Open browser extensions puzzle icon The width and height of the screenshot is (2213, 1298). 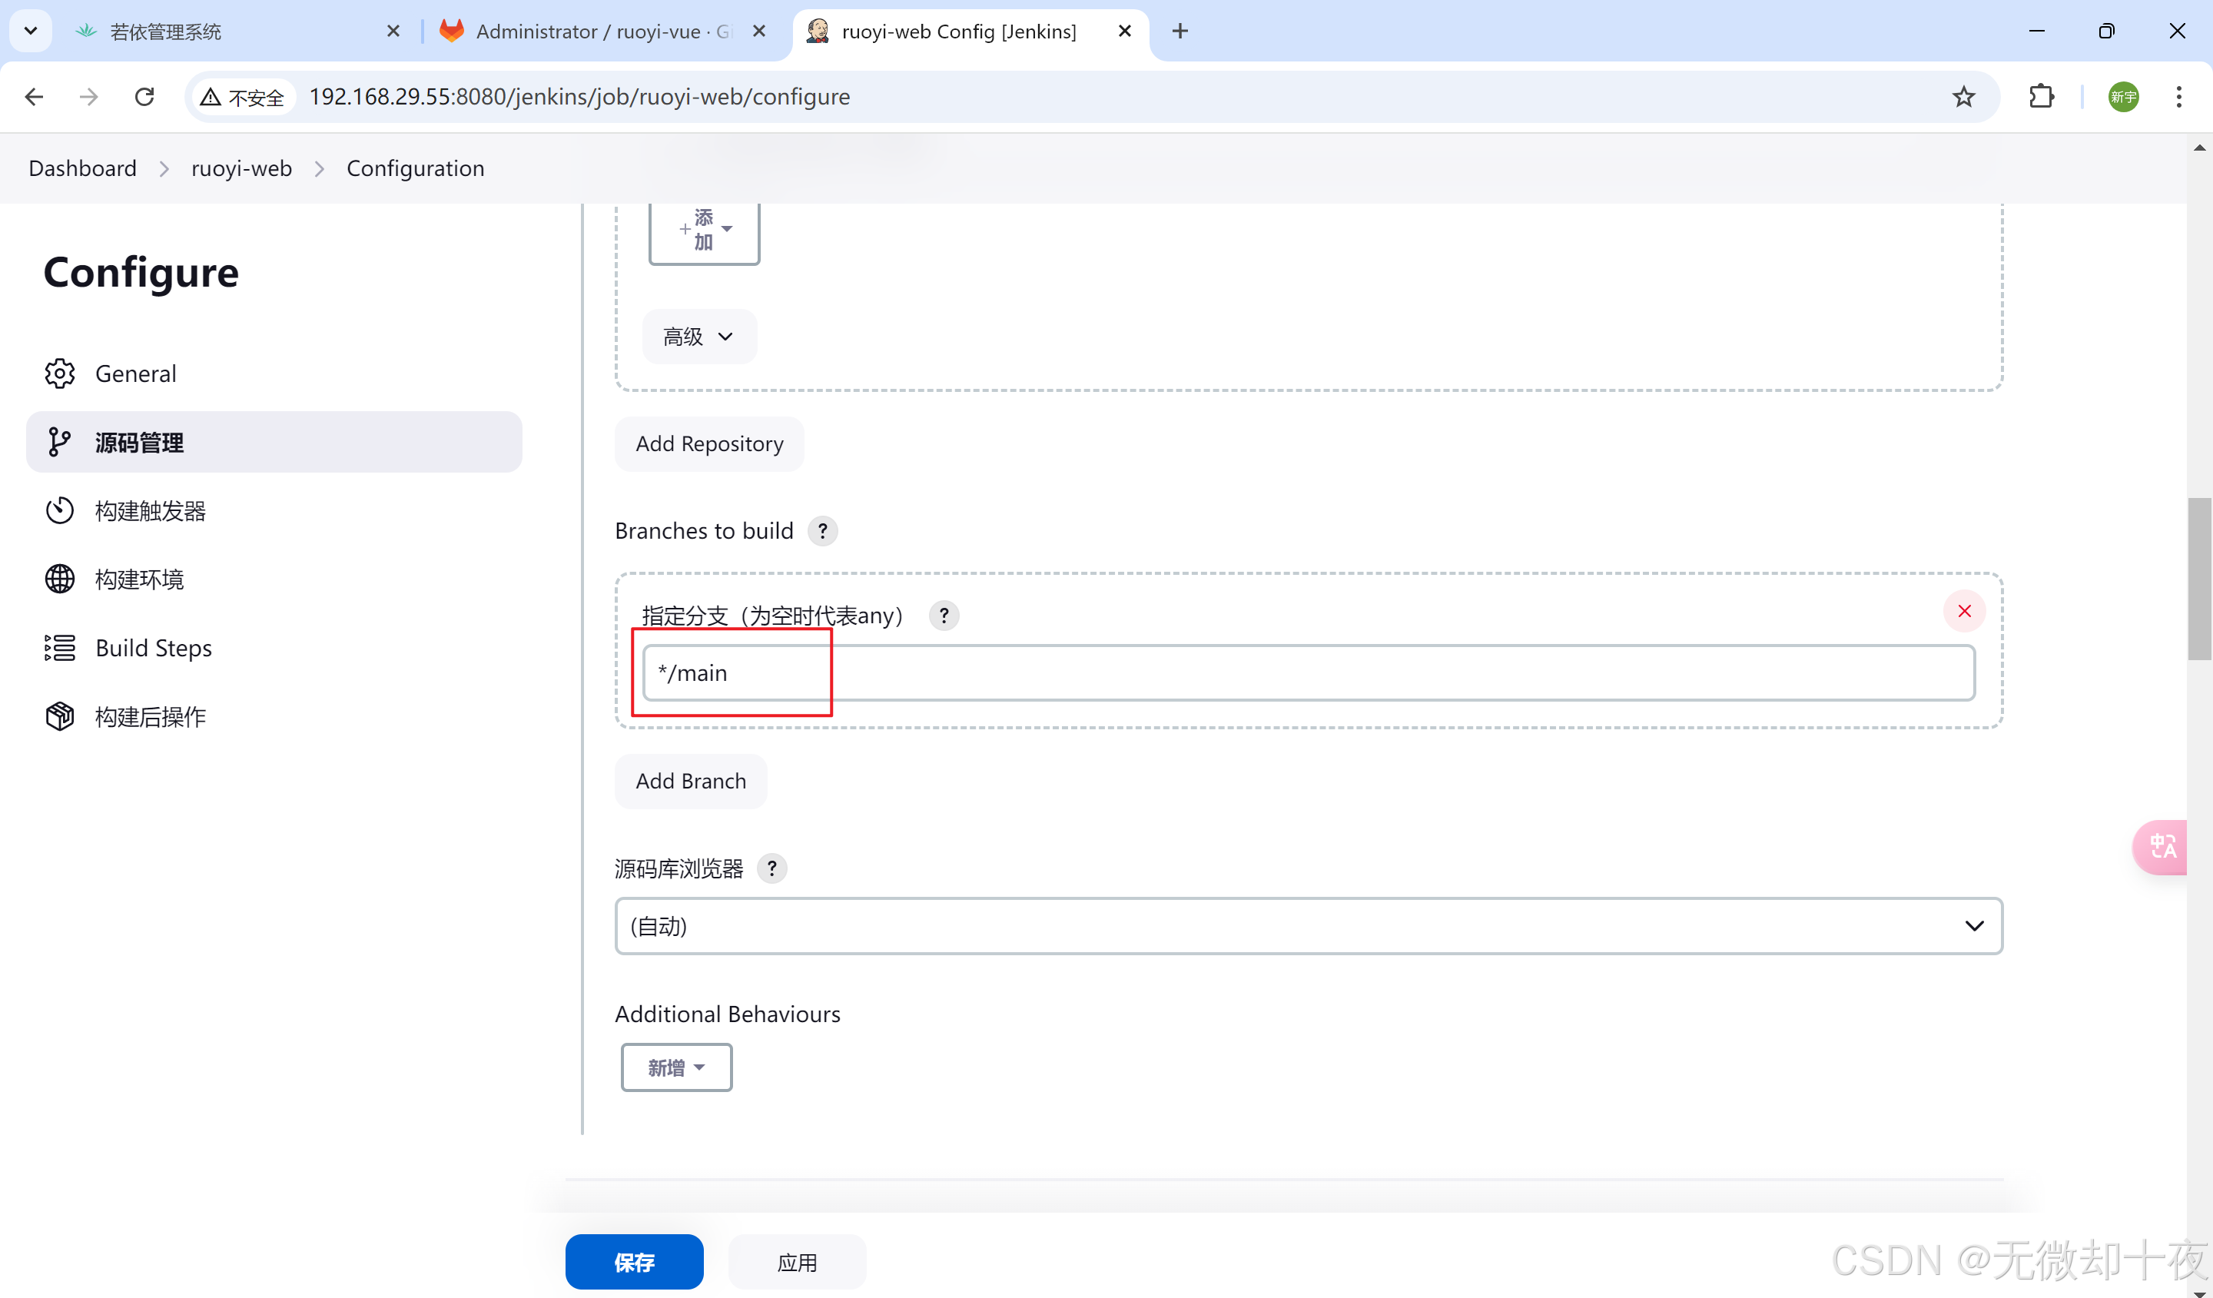2041,97
